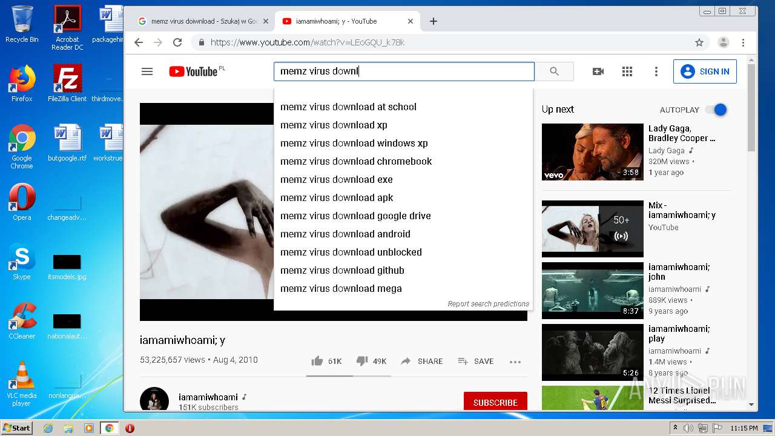Choose suggestion 'memz virus download unblocked'

pyautogui.click(x=403, y=252)
